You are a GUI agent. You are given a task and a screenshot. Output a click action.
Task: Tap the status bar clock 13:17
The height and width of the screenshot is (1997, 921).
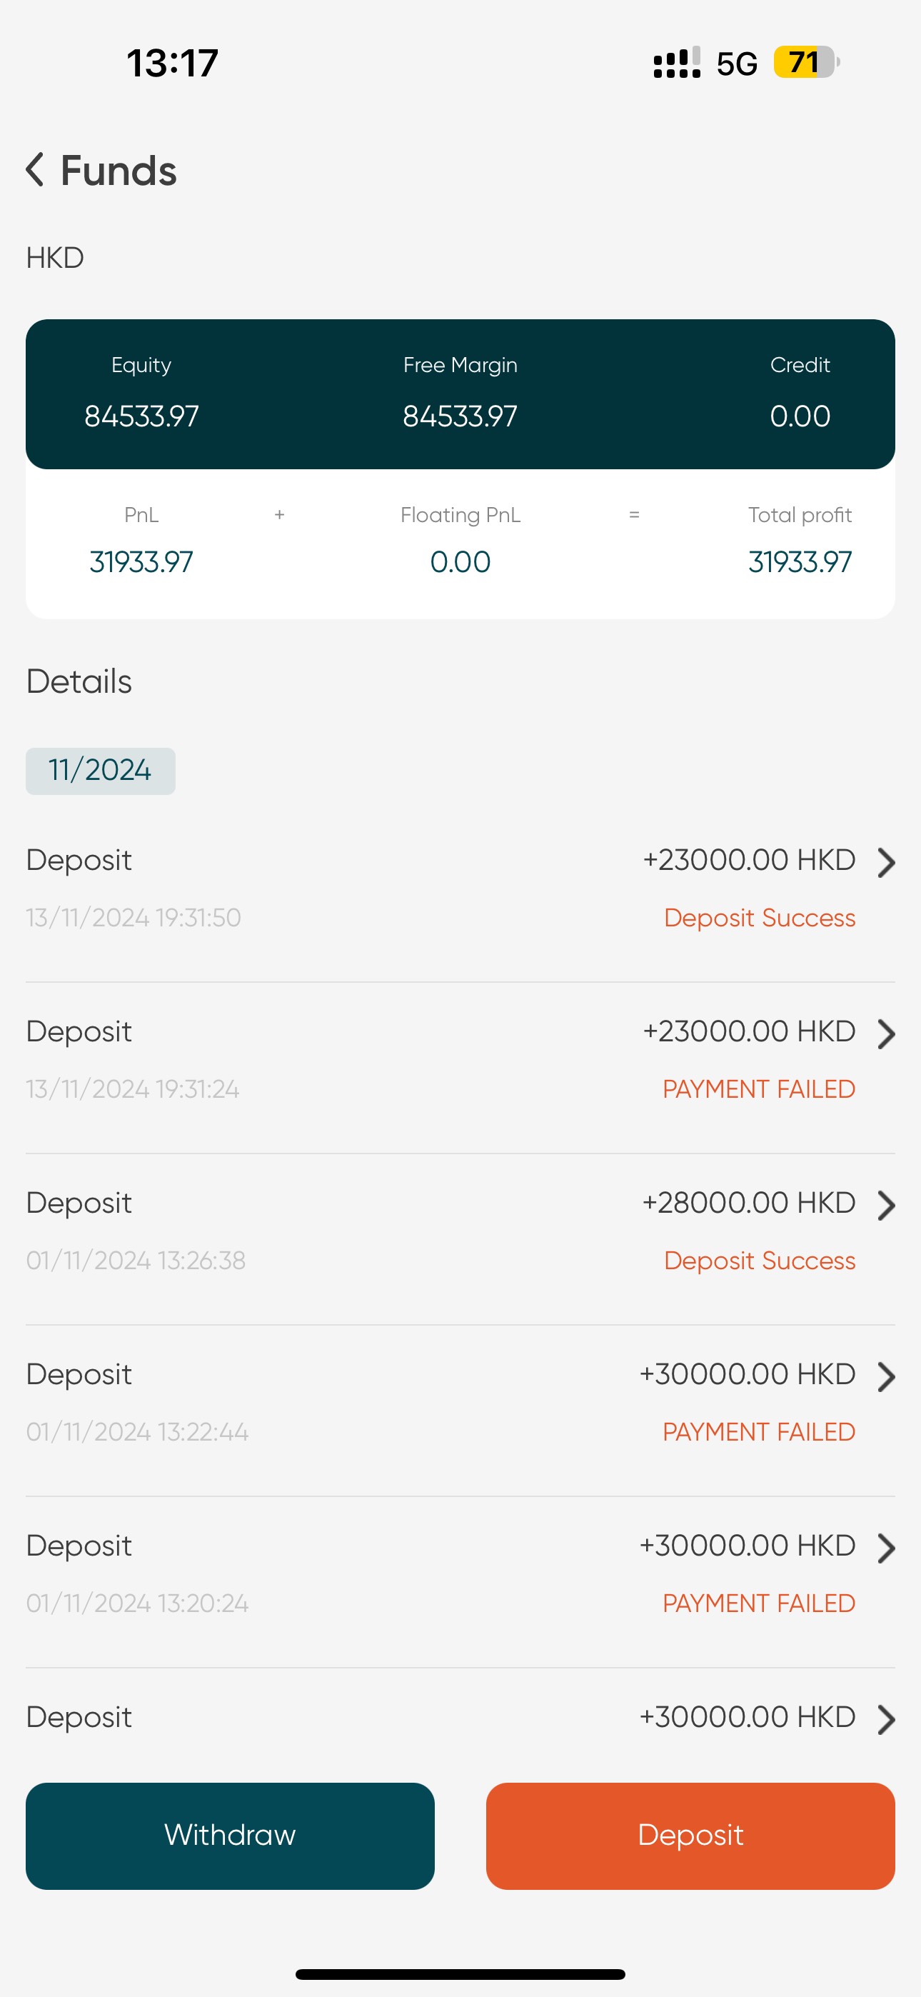pos(172,63)
